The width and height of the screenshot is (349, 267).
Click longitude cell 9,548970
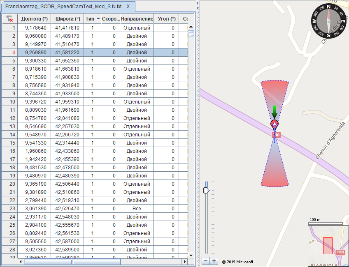coord(35,135)
